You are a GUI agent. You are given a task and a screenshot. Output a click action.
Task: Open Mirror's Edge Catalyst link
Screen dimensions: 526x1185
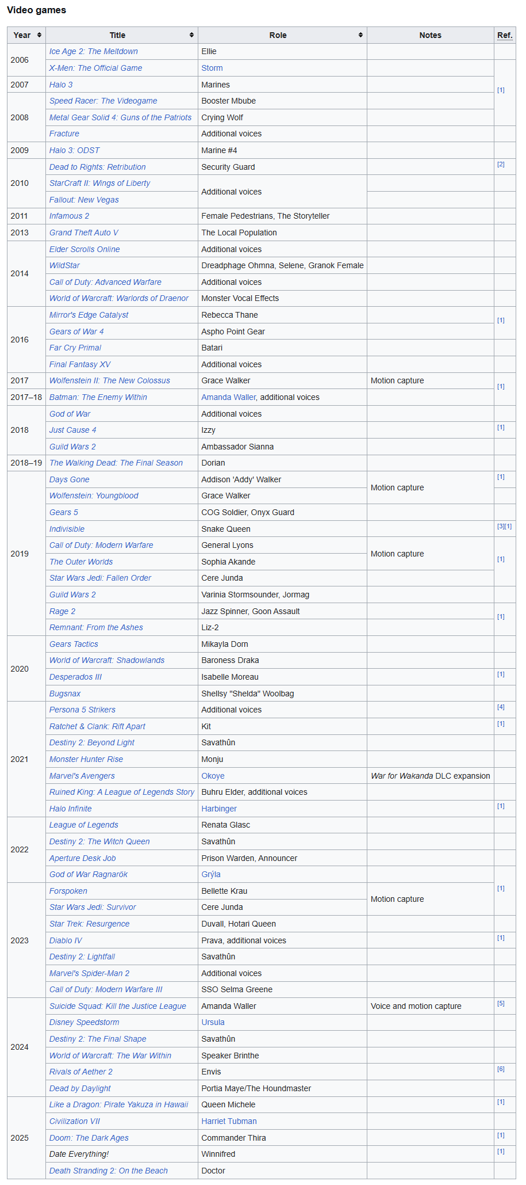point(89,315)
